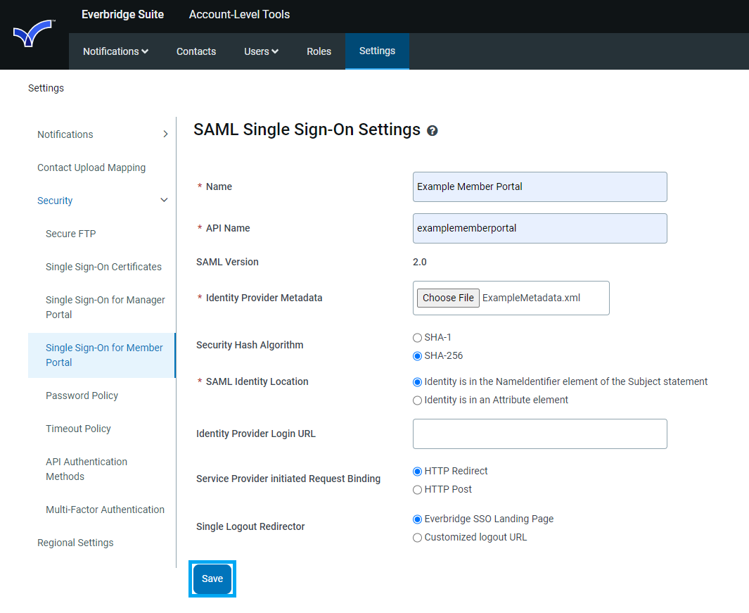The width and height of the screenshot is (749, 613).
Task: Open the Users dropdown menu
Action: tap(262, 51)
